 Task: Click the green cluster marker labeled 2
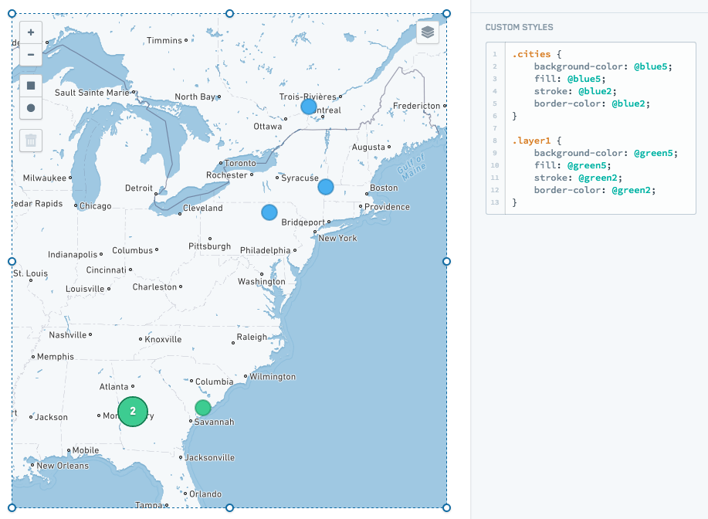[x=133, y=412]
